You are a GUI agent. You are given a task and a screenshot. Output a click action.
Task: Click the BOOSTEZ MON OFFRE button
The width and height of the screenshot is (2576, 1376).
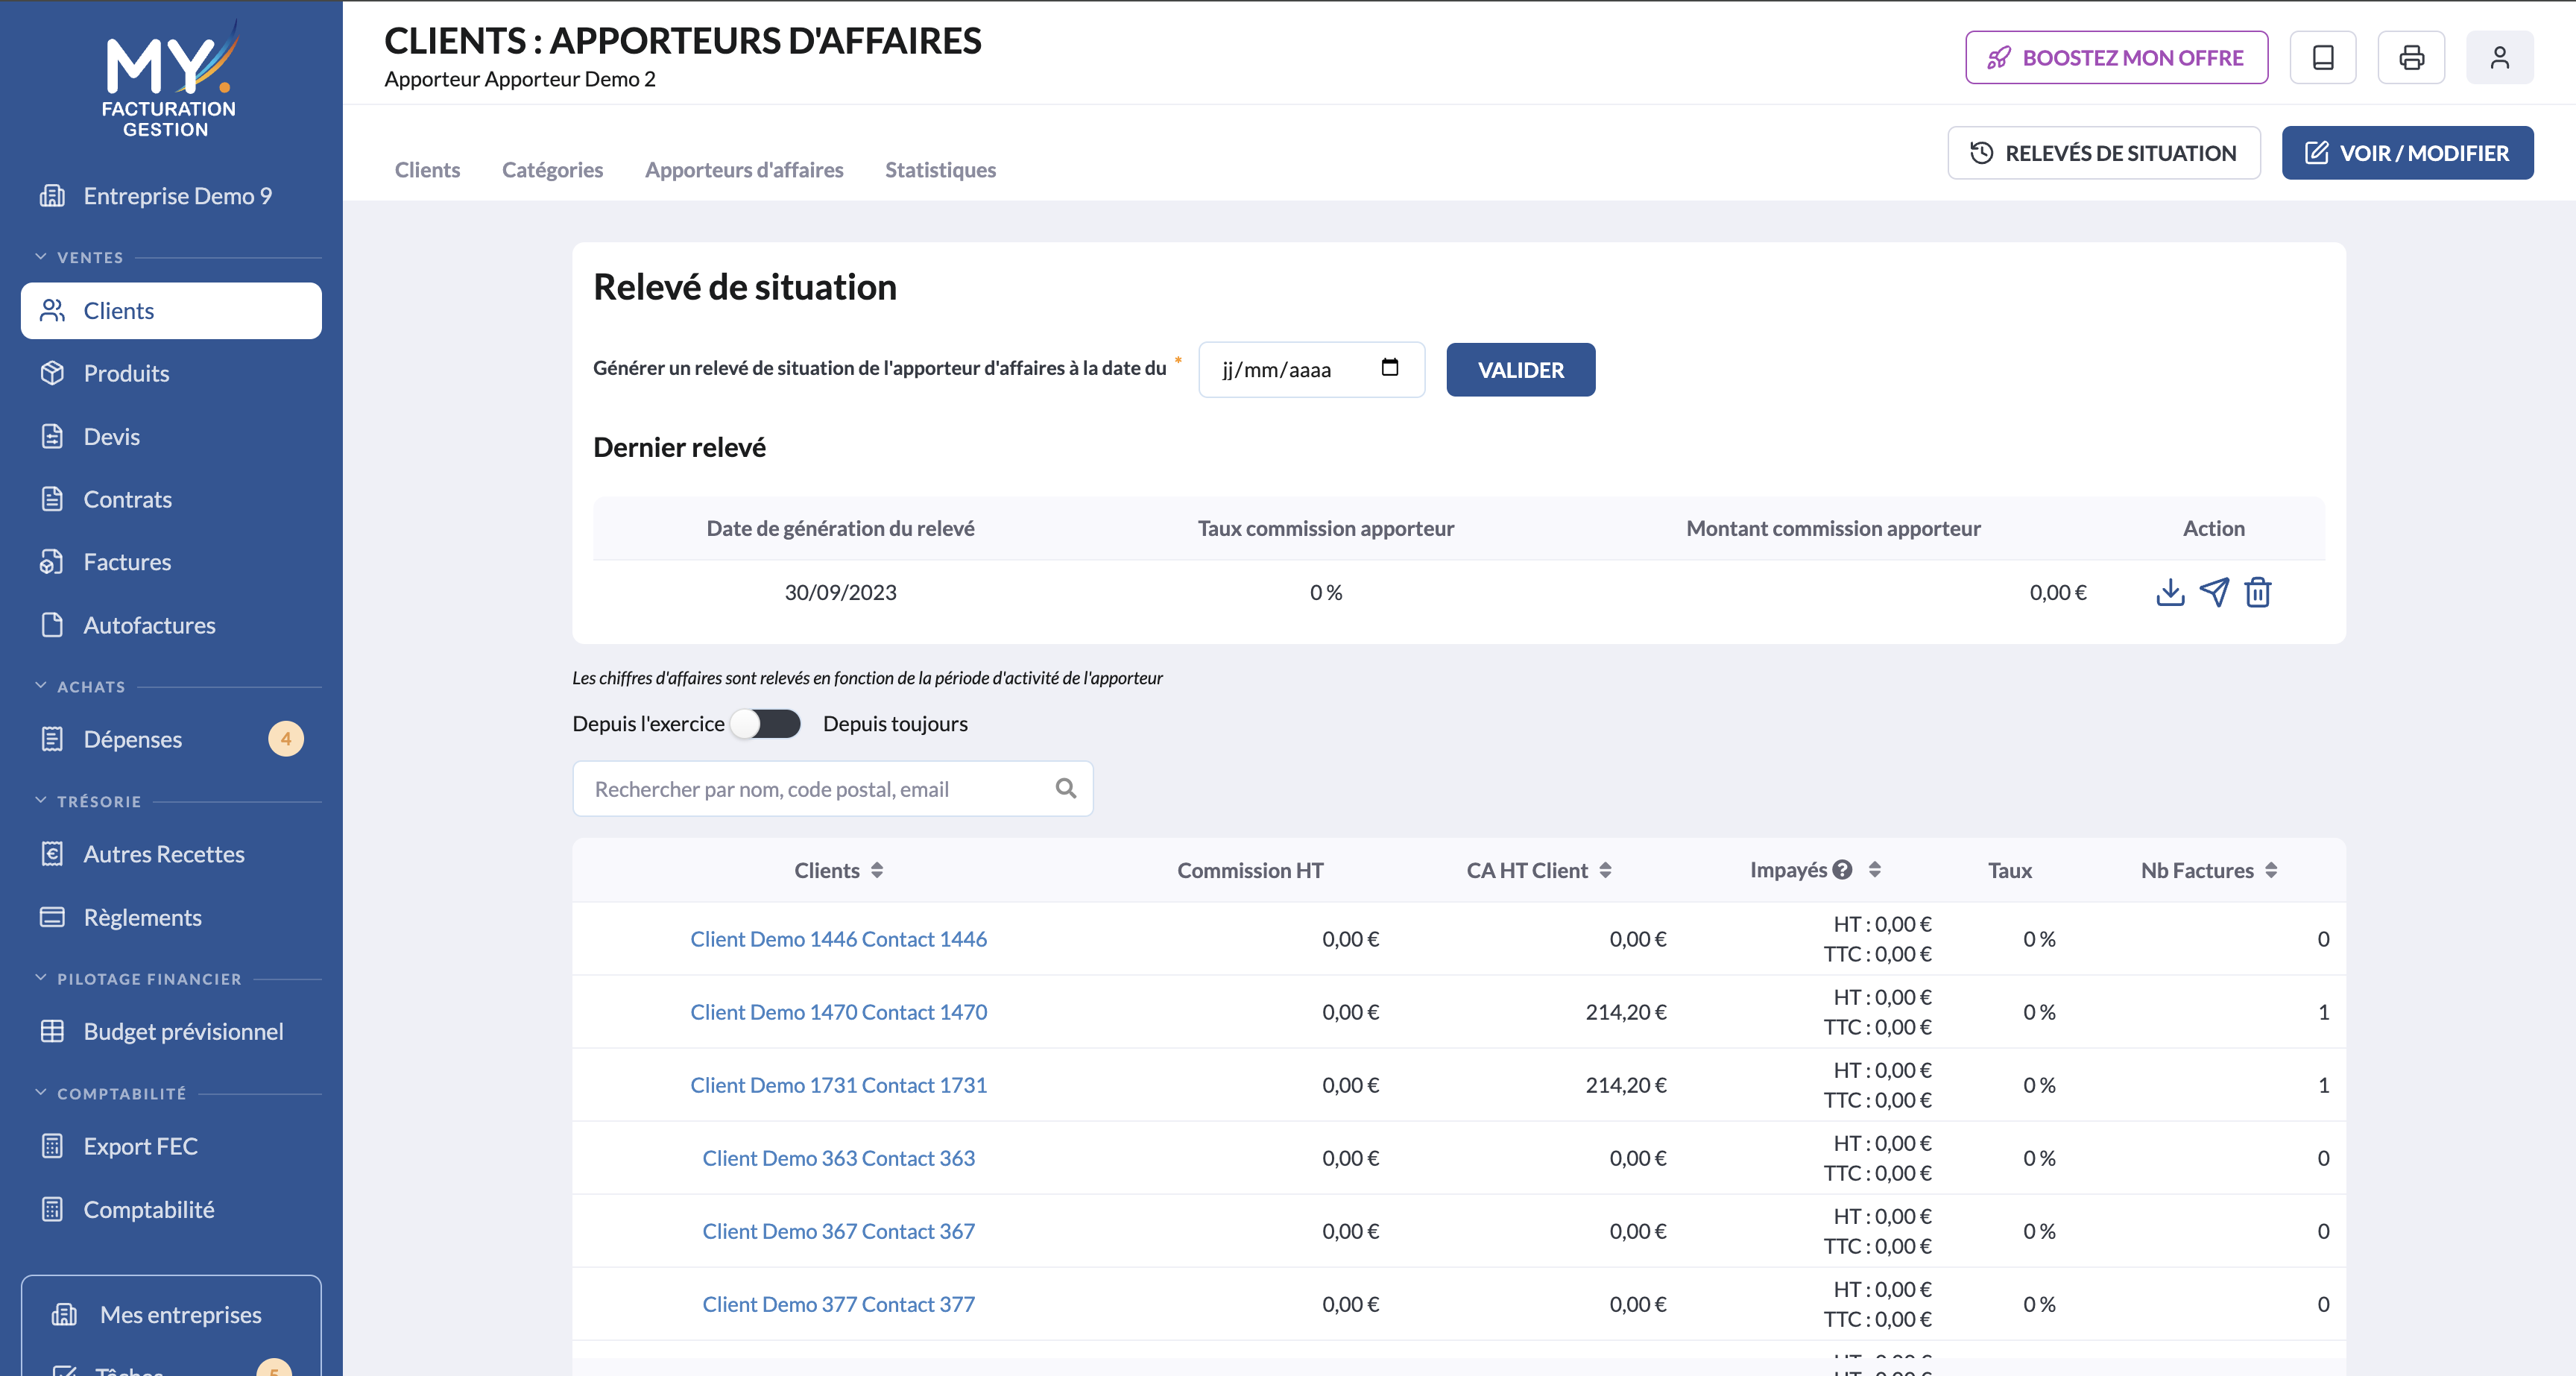[x=2116, y=58]
